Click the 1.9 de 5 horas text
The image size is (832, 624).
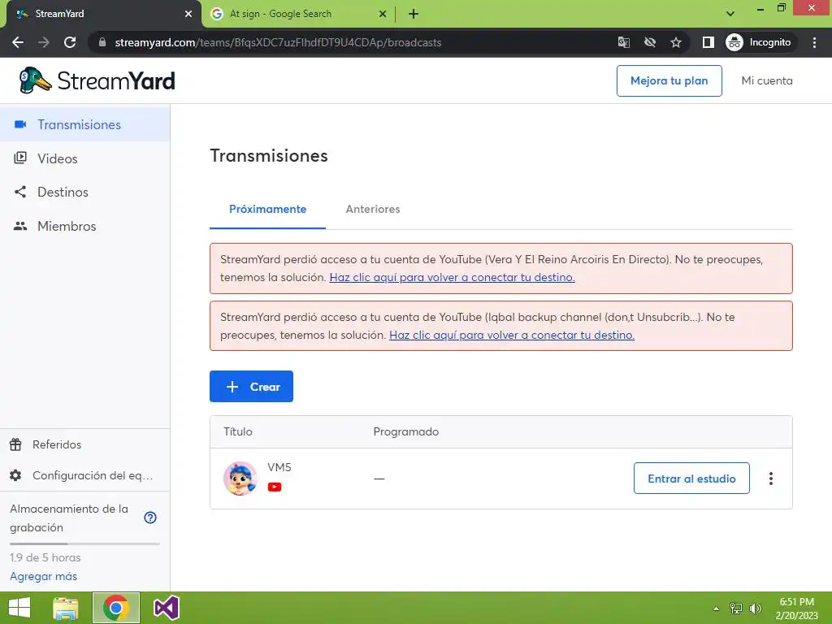[x=45, y=557]
